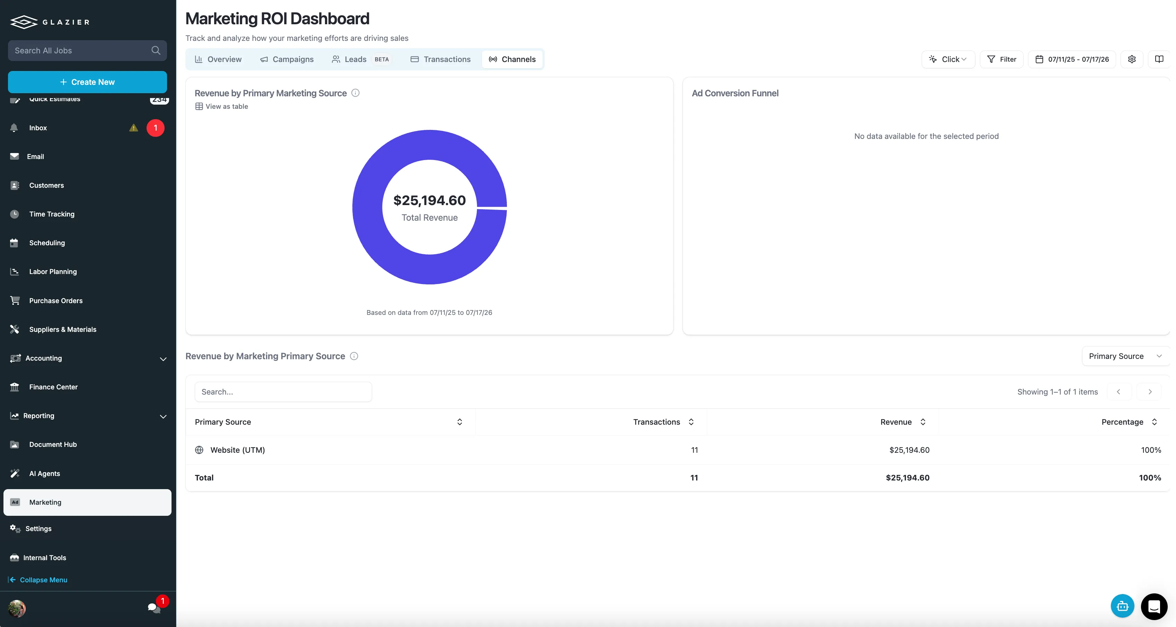Sort table by Primary Source column
Screen dimensions: 1176x627
pyautogui.click(x=460, y=422)
